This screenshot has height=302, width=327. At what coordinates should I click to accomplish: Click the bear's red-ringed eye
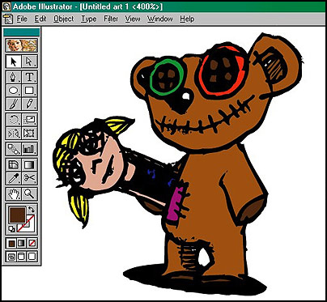pyautogui.click(x=221, y=70)
